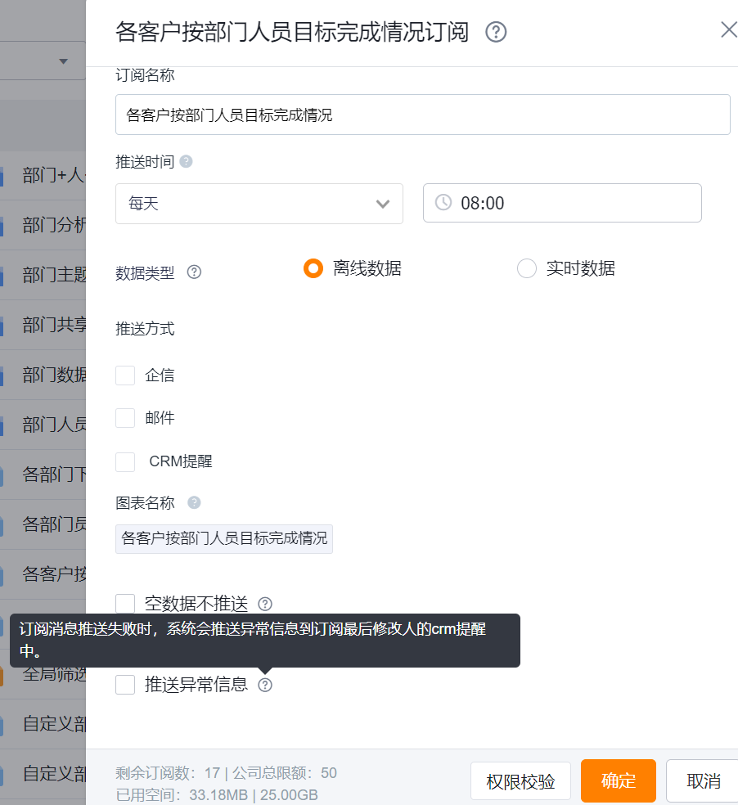Screen dimensions: 738x805
Task: Expand the dropdown arrow at top left corner
Action: tap(64, 61)
